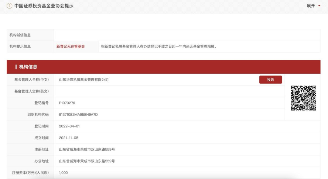Select registration number P1073276

[67, 103]
